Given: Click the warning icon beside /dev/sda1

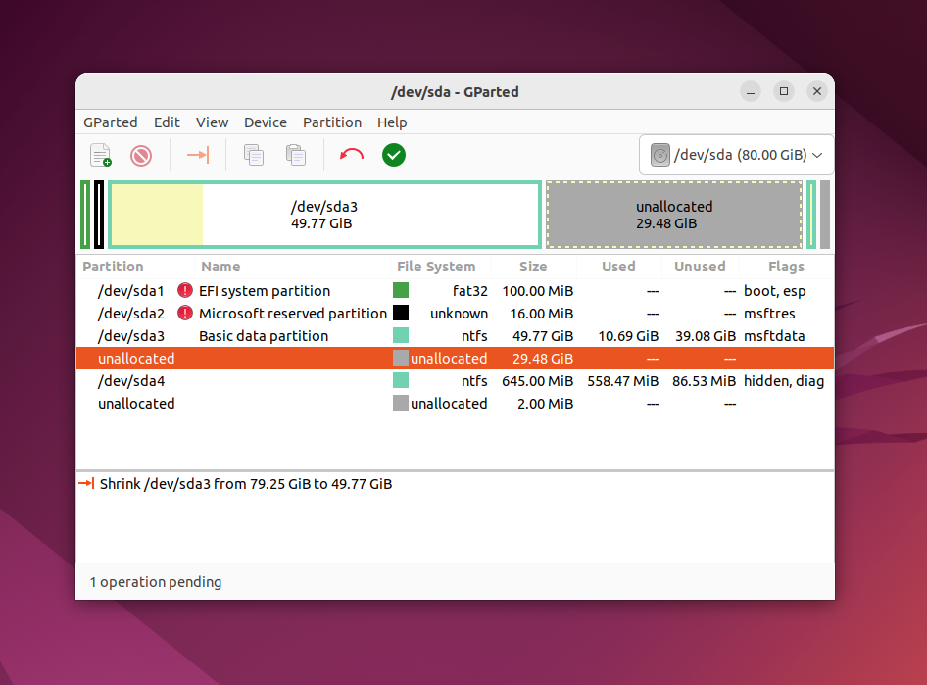Looking at the screenshot, I should click(185, 290).
